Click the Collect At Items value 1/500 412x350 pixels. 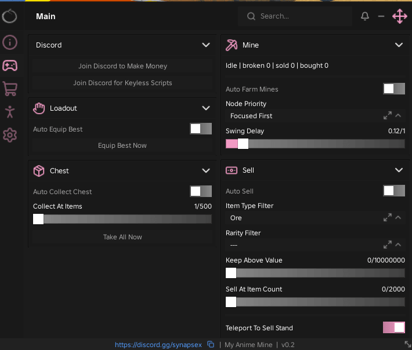point(203,206)
